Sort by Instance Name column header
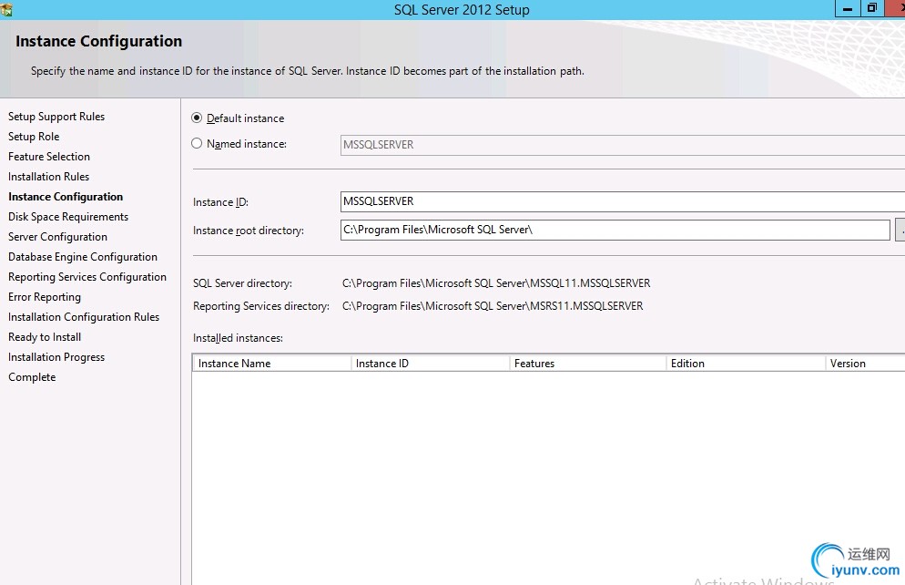The width and height of the screenshot is (905, 585). [x=272, y=364]
